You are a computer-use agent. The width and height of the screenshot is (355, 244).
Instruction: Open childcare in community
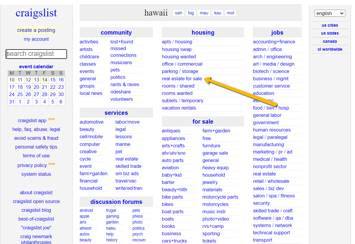(x=89, y=57)
